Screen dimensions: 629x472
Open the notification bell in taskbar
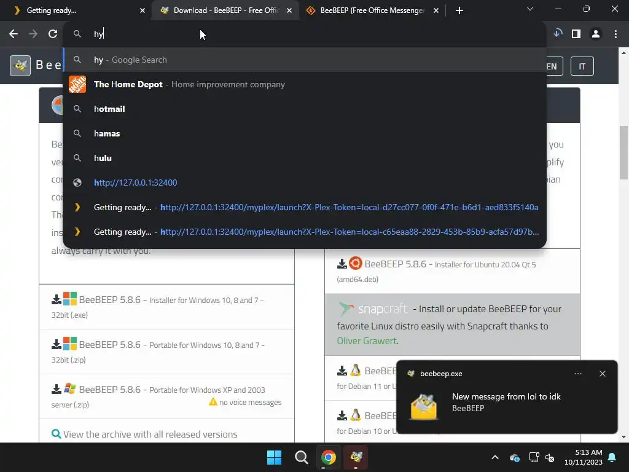pyautogui.click(x=612, y=457)
